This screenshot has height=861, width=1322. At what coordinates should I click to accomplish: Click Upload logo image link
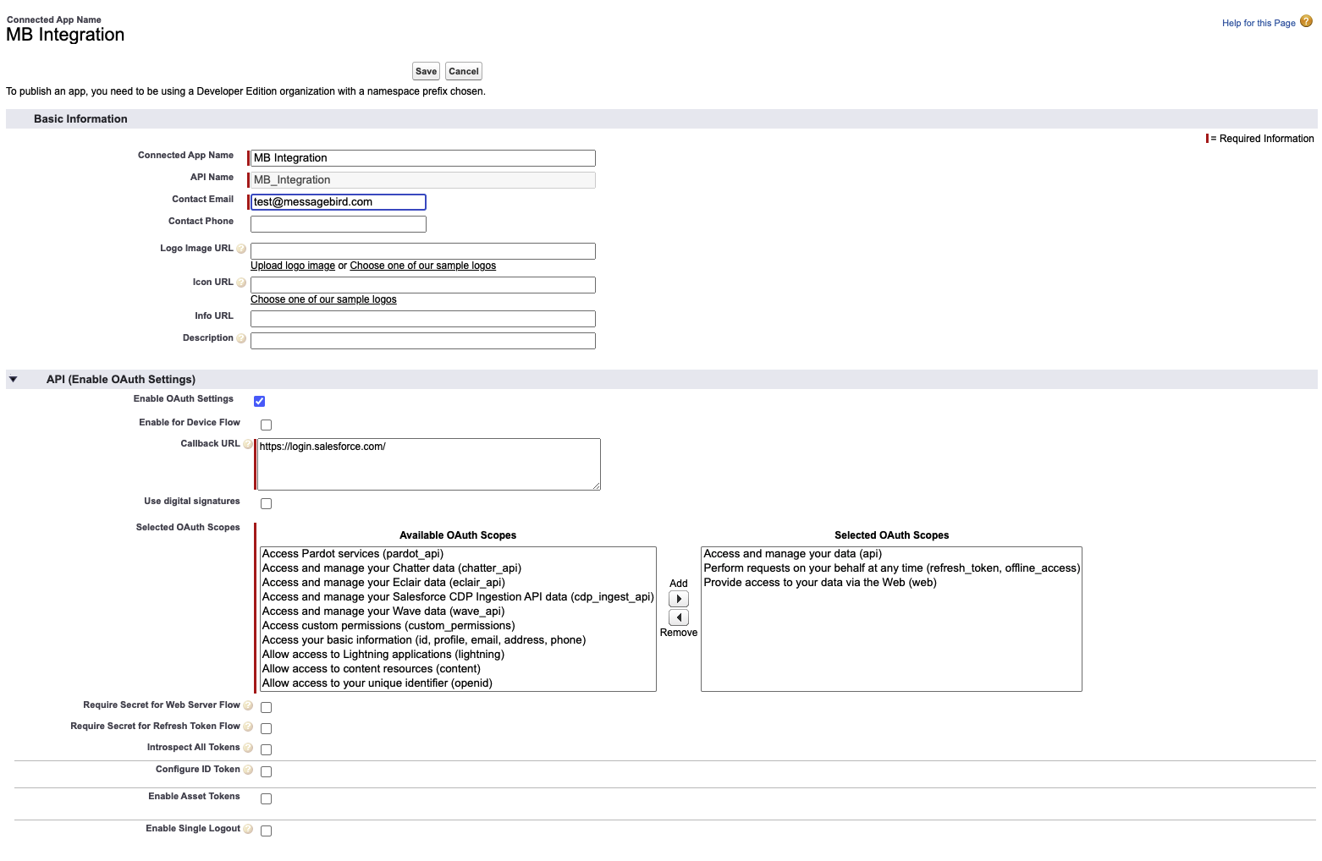[x=293, y=266]
